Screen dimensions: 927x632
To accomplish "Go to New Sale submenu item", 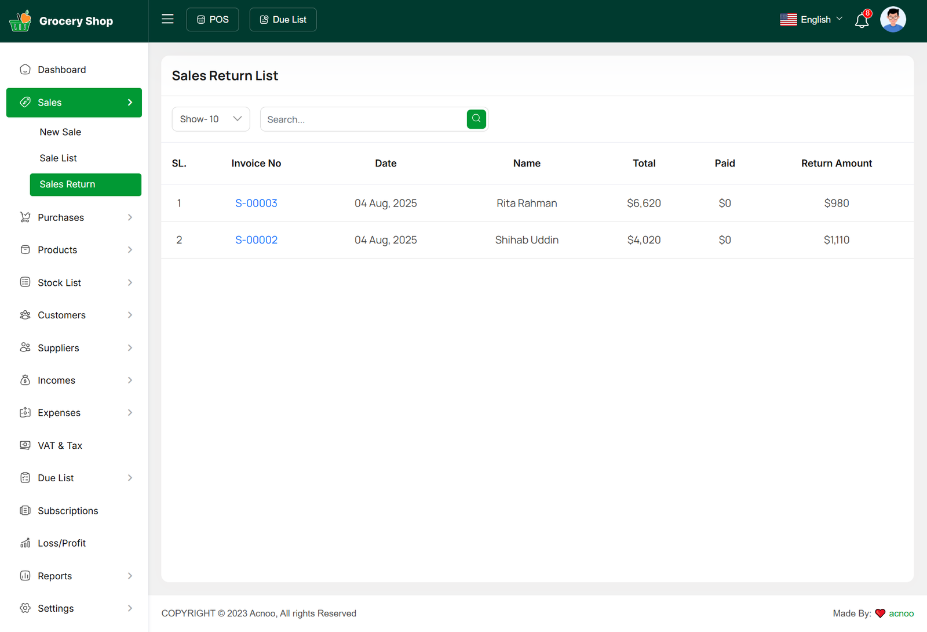I will [x=60, y=132].
